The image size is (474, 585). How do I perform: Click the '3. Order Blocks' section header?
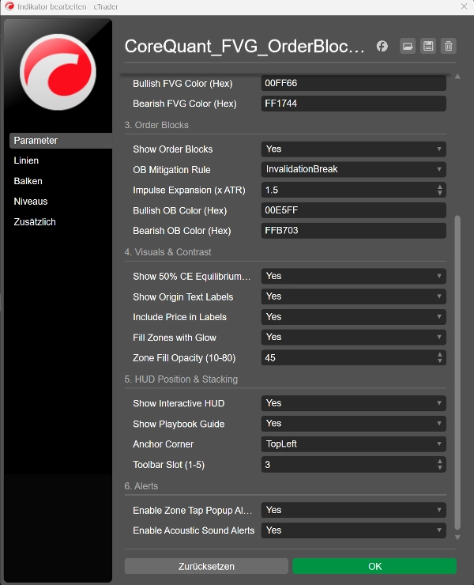[156, 125]
